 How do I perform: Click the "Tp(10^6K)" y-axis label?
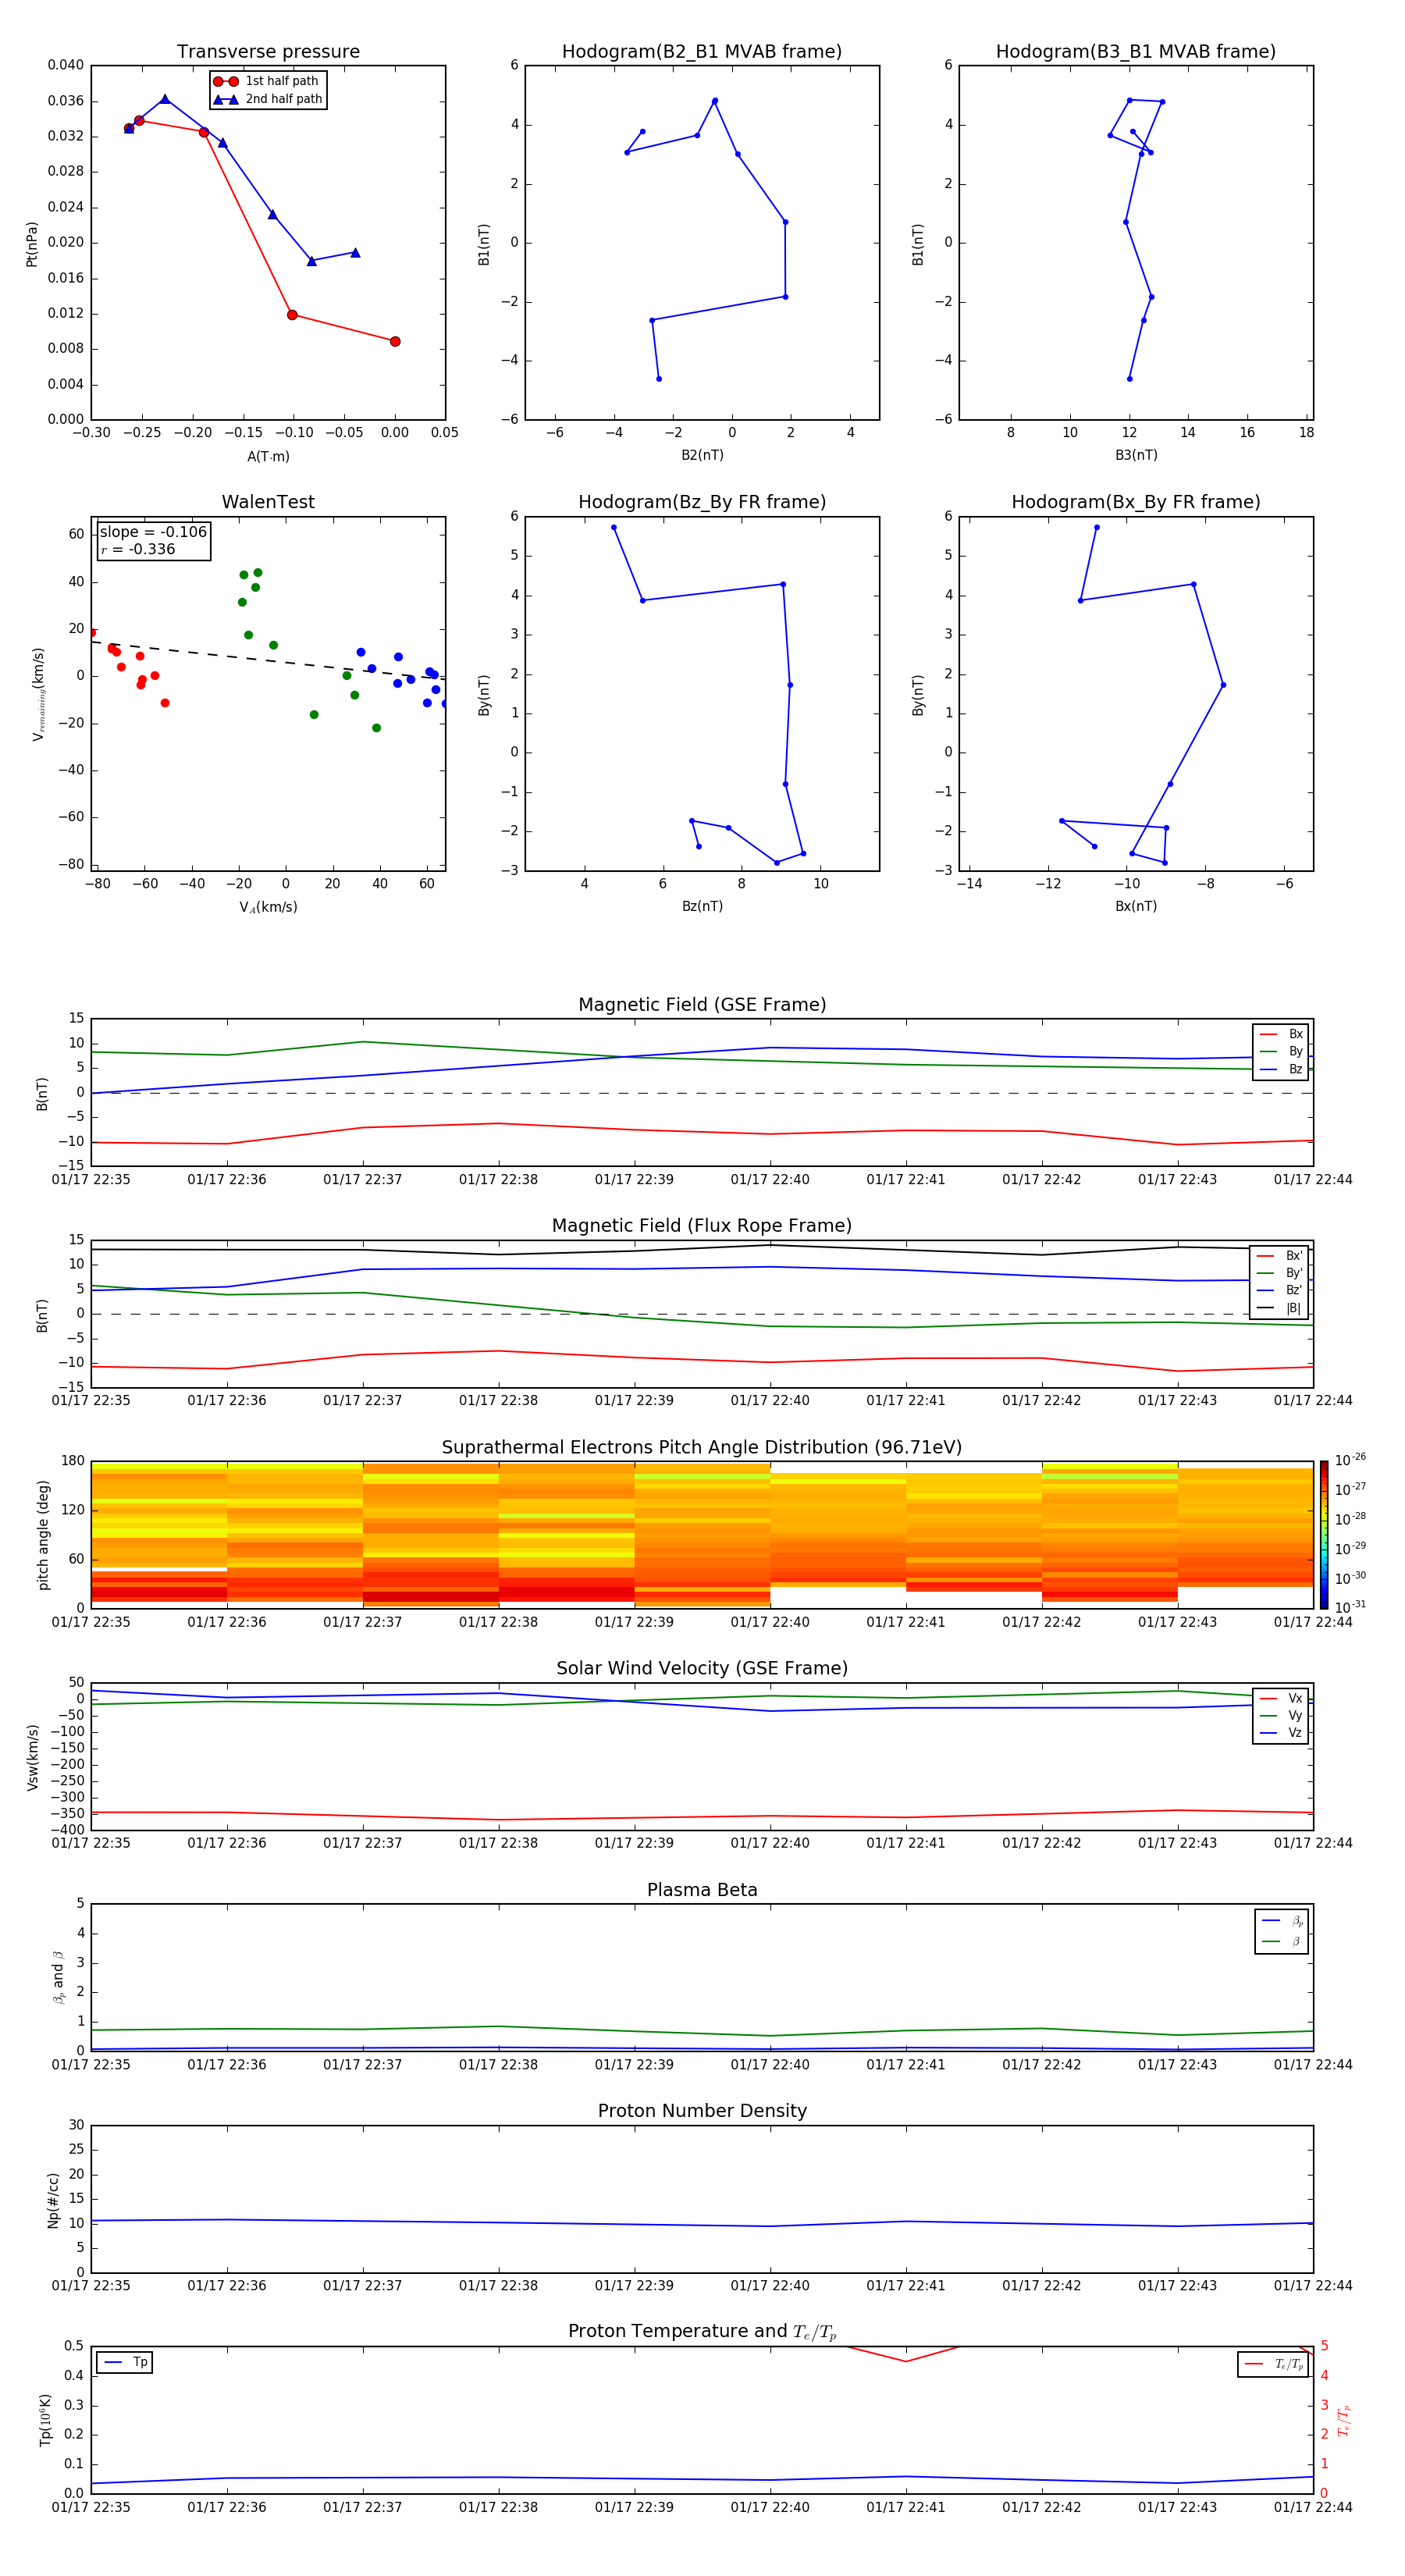[x=45, y=2420]
